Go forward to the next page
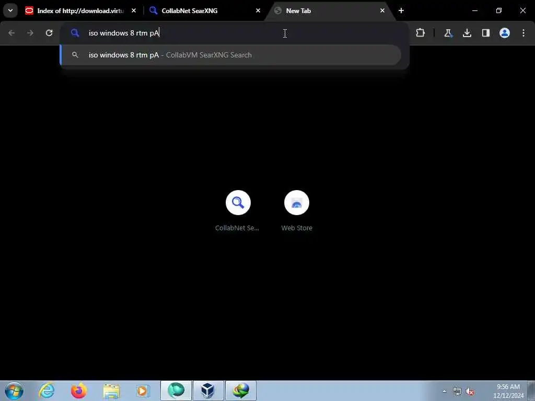This screenshot has height=401, width=535. click(x=30, y=33)
